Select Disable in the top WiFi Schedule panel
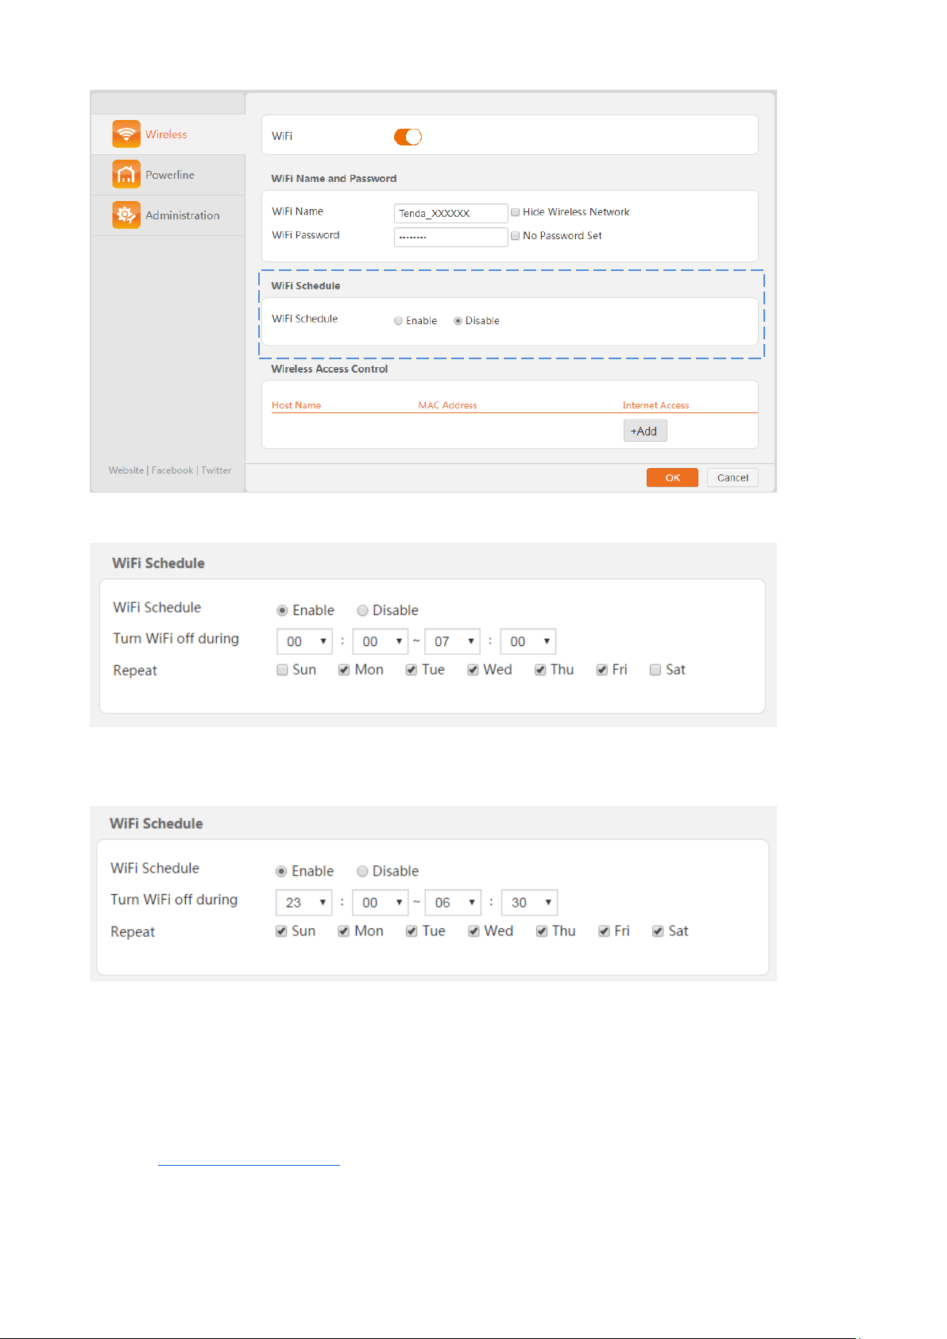 (458, 321)
